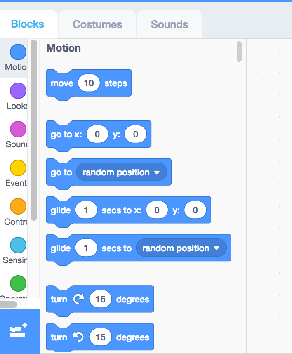Click the blocks palette scrollbar
Viewport: 292px width, 354px height.
point(239,52)
